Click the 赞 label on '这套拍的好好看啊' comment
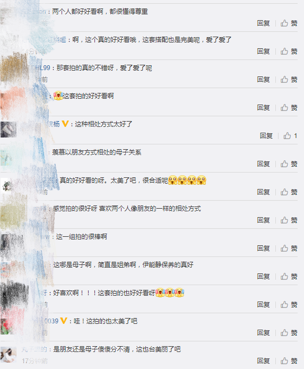Screen dimensions: 304x369 (x=294, y=108)
